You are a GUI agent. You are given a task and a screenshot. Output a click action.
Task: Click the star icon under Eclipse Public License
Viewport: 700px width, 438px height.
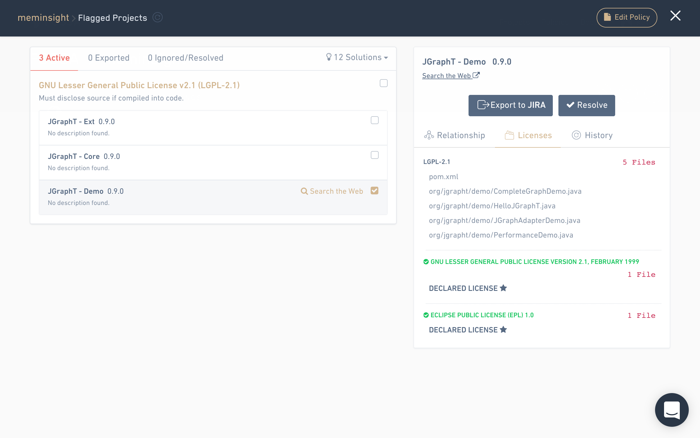tap(503, 330)
